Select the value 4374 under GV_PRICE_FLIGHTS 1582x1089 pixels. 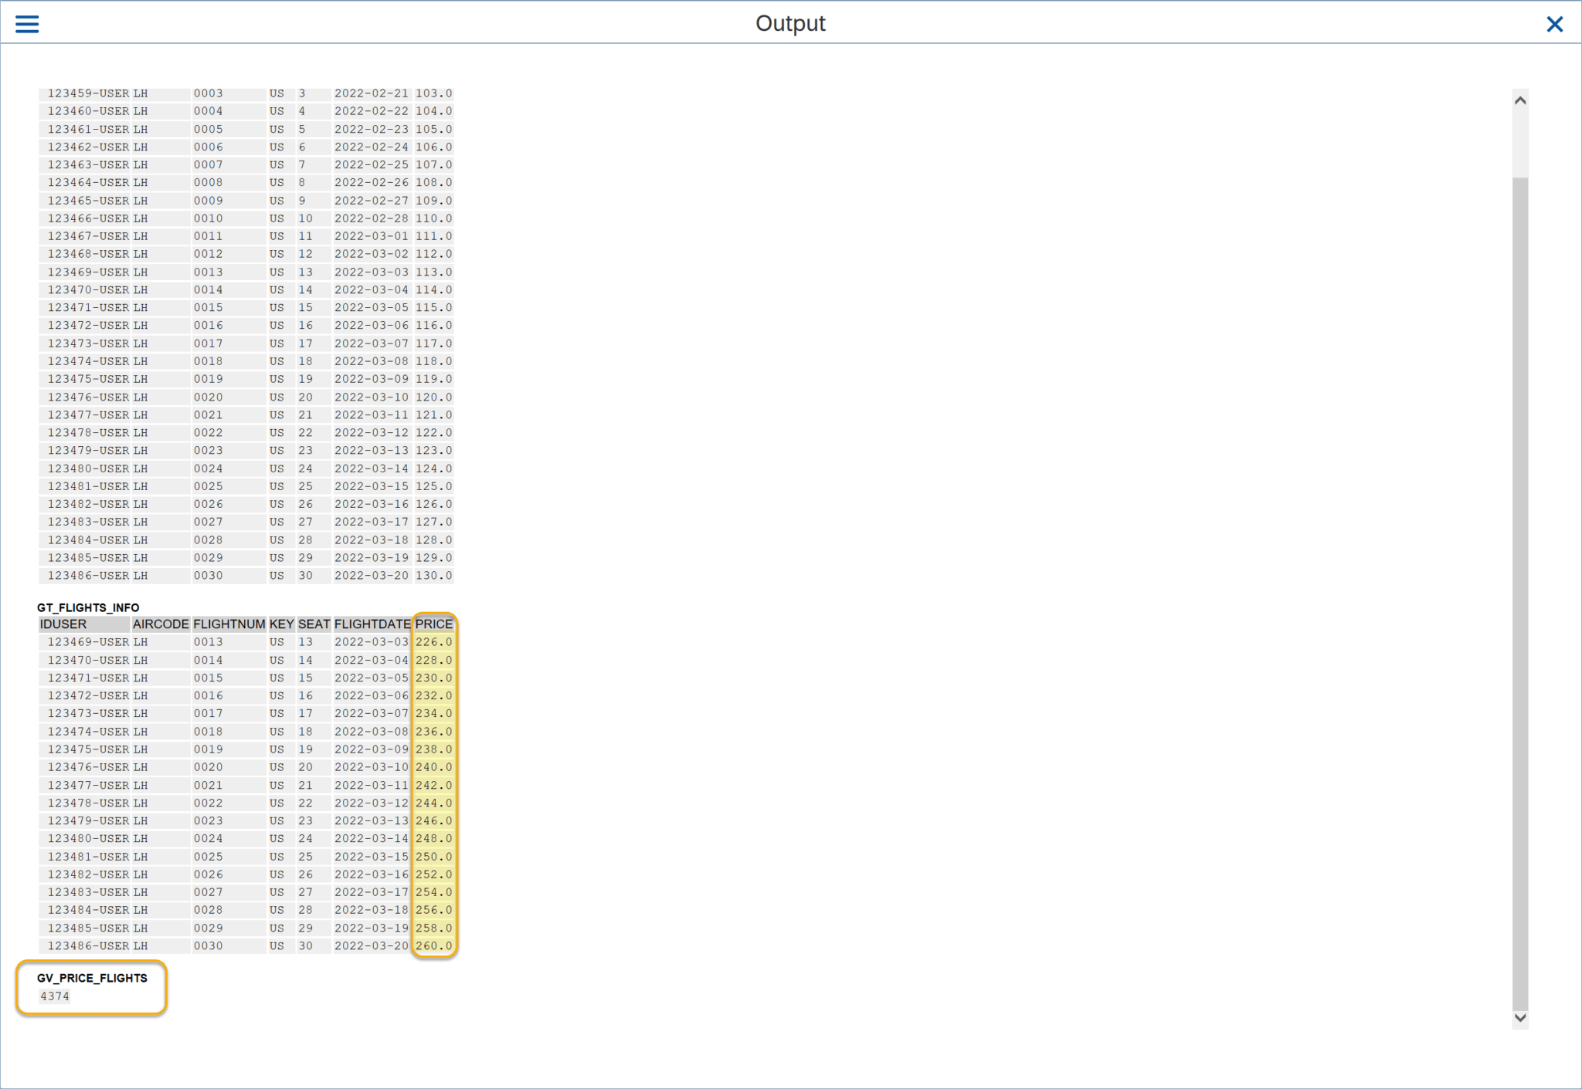(54, 996)
